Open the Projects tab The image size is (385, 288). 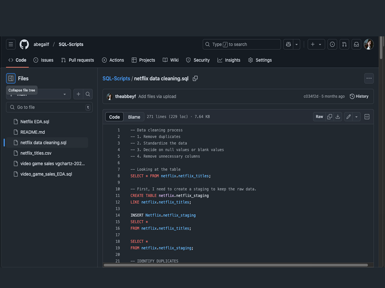click(x=143, y=60)
